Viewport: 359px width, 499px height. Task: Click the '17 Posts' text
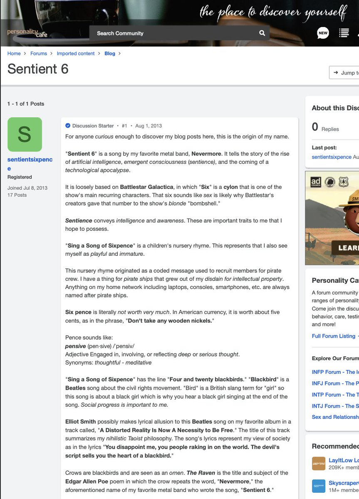(x=17, y=195)
